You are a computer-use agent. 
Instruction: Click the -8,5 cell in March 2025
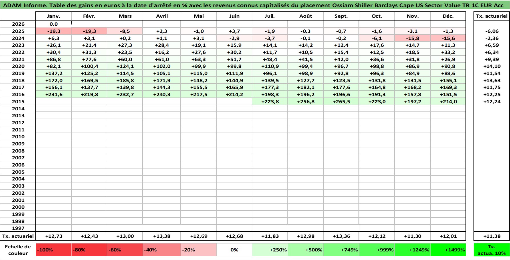(x=125, y=31)
